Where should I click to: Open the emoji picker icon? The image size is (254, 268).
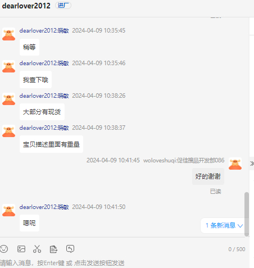4,249
